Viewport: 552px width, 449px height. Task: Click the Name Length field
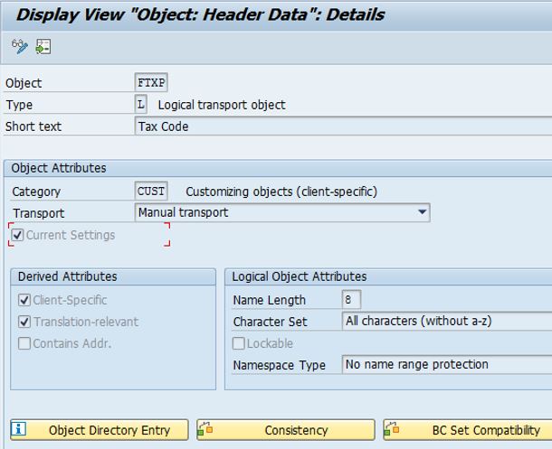pyautogui.click(x=351, y=300)
